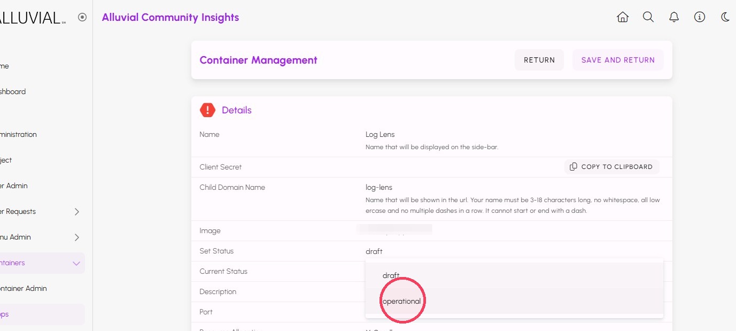The image size is (736, 331).
Task: Expand the Menu Admin sidebar chevron
Action: (x=76, y=237)
